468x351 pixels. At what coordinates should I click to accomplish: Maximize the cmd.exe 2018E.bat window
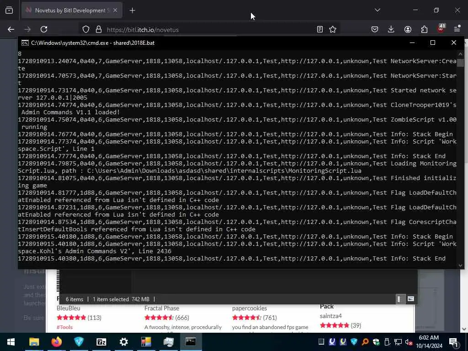pos(432,43)
